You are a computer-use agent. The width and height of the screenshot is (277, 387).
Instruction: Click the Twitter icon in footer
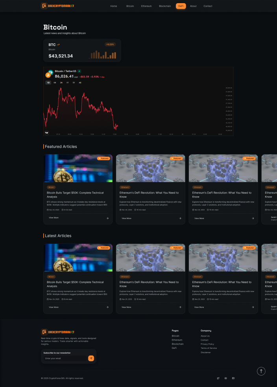(218, 378)
